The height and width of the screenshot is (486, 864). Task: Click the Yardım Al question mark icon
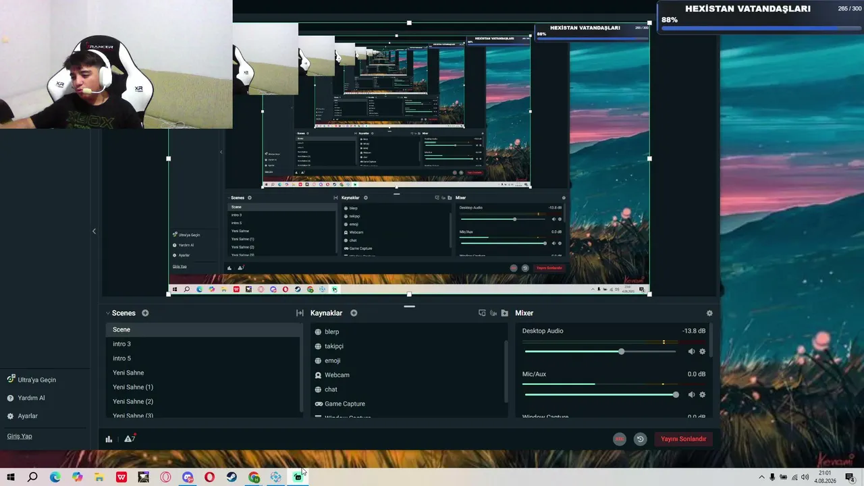coord(10,398)
